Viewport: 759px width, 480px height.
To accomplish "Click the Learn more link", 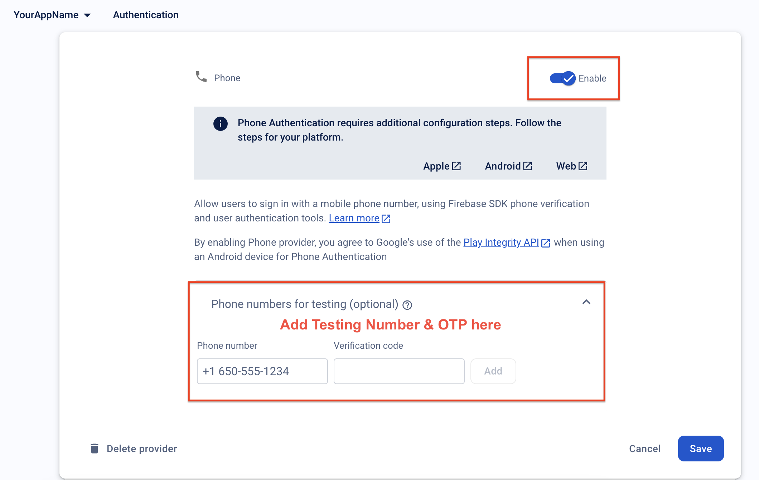I will tap(354, 218).
